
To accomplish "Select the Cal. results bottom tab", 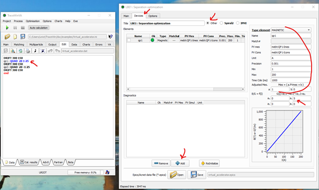I will coord(29,162).
